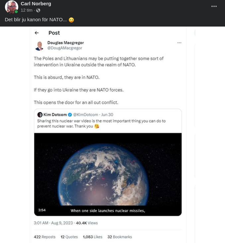
Task: Open Douglas Macgregor's avatar
Action: click(x=39, y=46)
